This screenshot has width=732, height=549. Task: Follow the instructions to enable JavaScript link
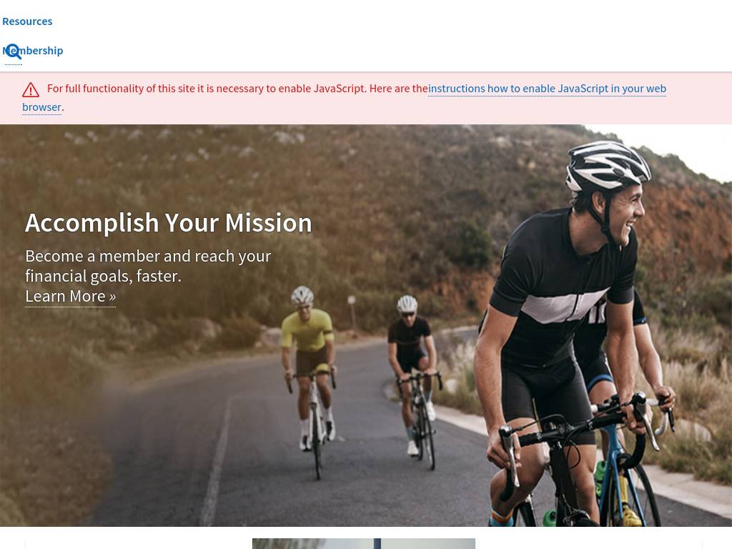(x=547, y=89)
